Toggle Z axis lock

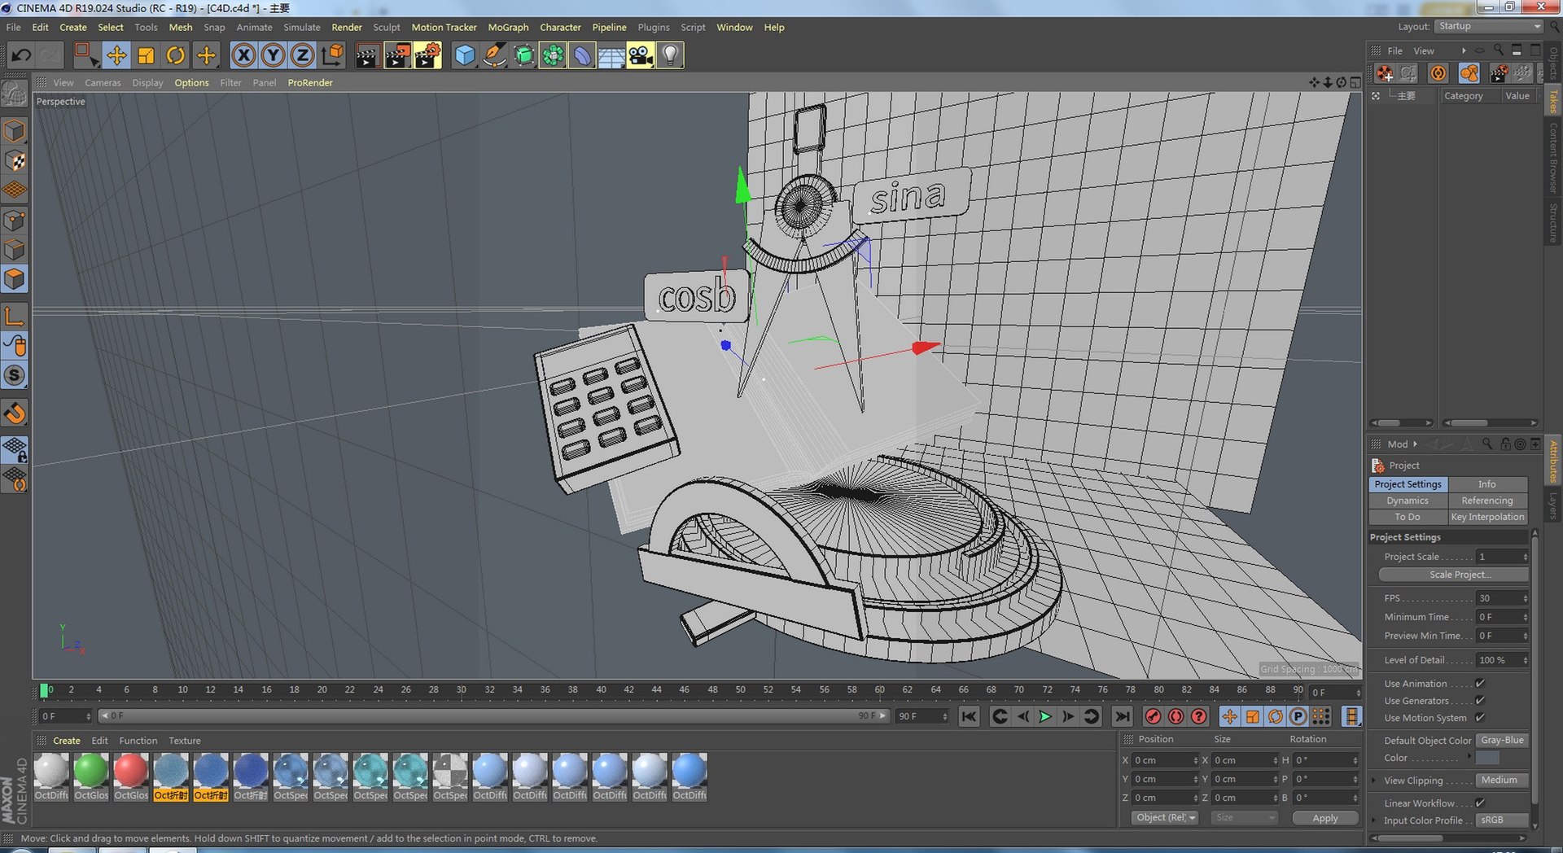(x=303, y=55)
